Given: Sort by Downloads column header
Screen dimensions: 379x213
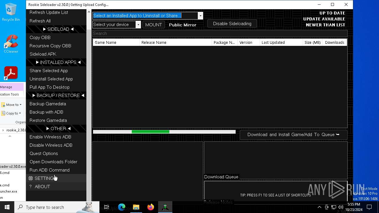Looking at the screenshot, I should click(x=335, y=42).
